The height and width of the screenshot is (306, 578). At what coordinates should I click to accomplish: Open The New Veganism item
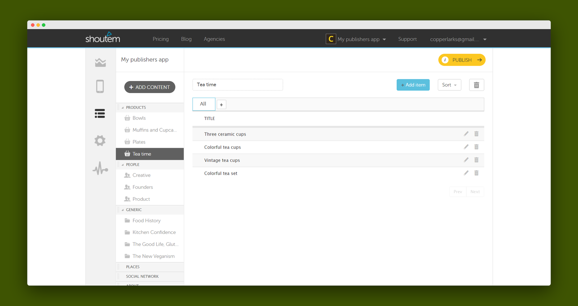click(150, 256)
